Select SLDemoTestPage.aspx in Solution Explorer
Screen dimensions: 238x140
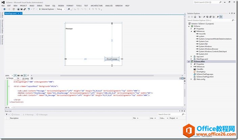205,74
